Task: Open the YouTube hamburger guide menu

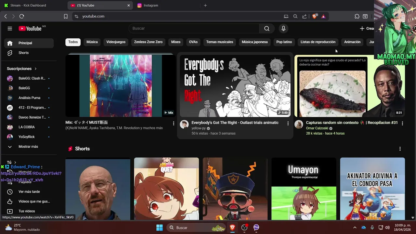Action: click(10, 29)
